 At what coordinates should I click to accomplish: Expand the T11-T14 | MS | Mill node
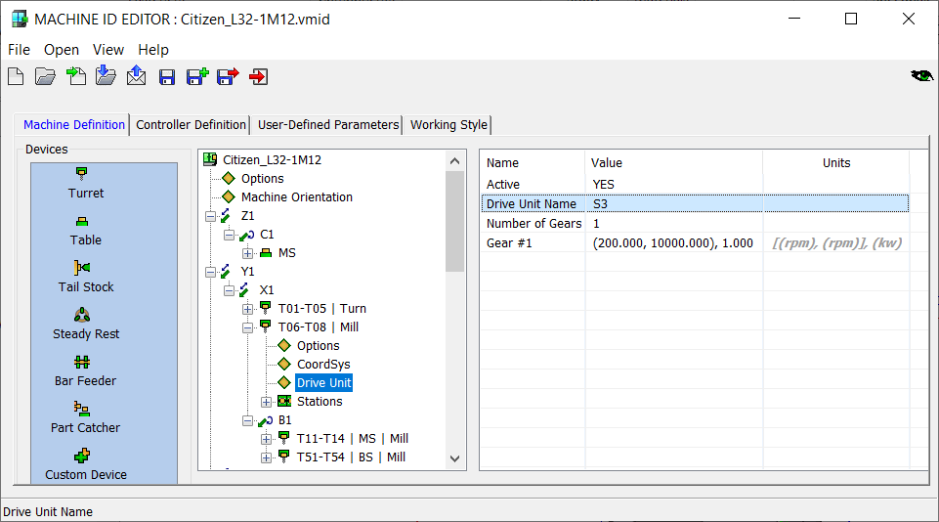click(x=266, y=439)
